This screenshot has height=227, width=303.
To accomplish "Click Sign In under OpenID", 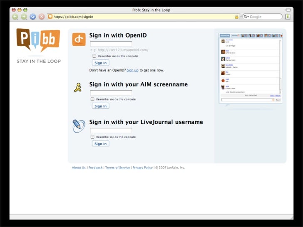I will (x=100, y=63).
